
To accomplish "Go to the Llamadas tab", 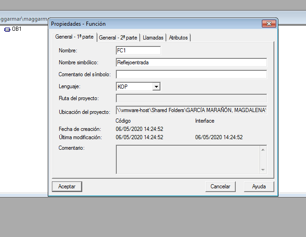I will (153, 38).
